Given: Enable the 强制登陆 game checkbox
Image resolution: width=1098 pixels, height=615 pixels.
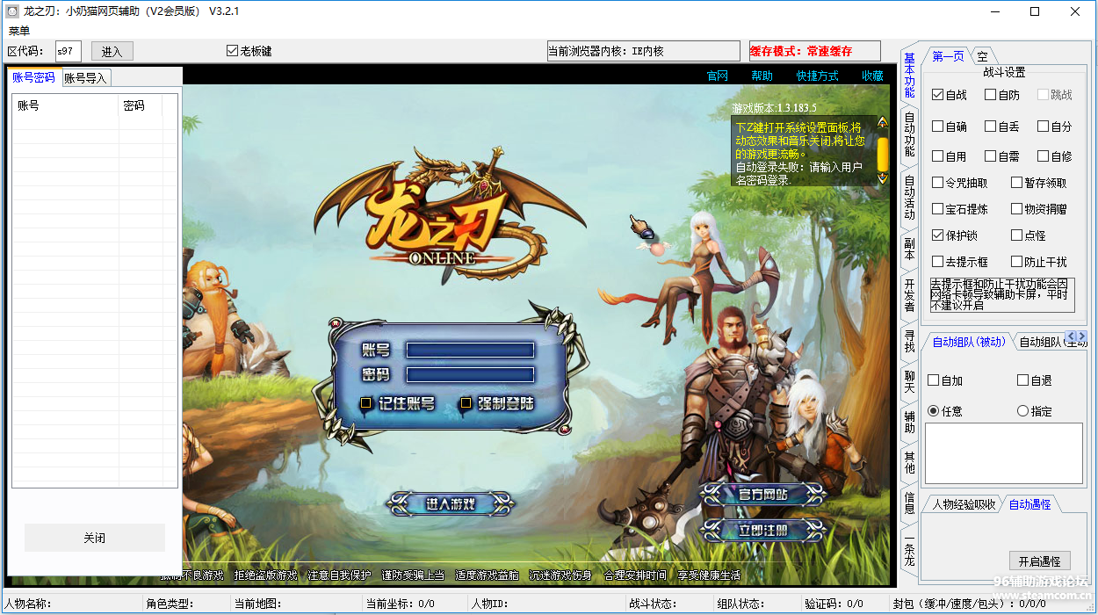Looking at the screenshot, I should click(466, 403).
